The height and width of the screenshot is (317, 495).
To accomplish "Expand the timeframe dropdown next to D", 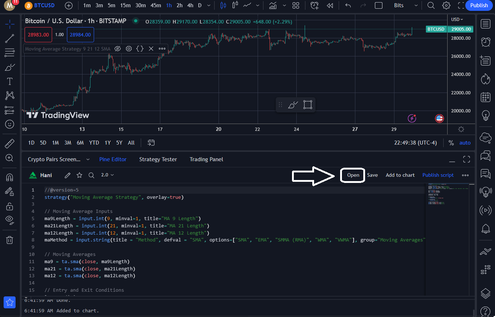I will (x=208, y=5).
